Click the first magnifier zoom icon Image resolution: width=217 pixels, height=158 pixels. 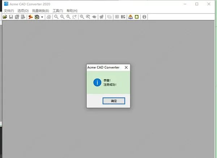pos(56,17)
